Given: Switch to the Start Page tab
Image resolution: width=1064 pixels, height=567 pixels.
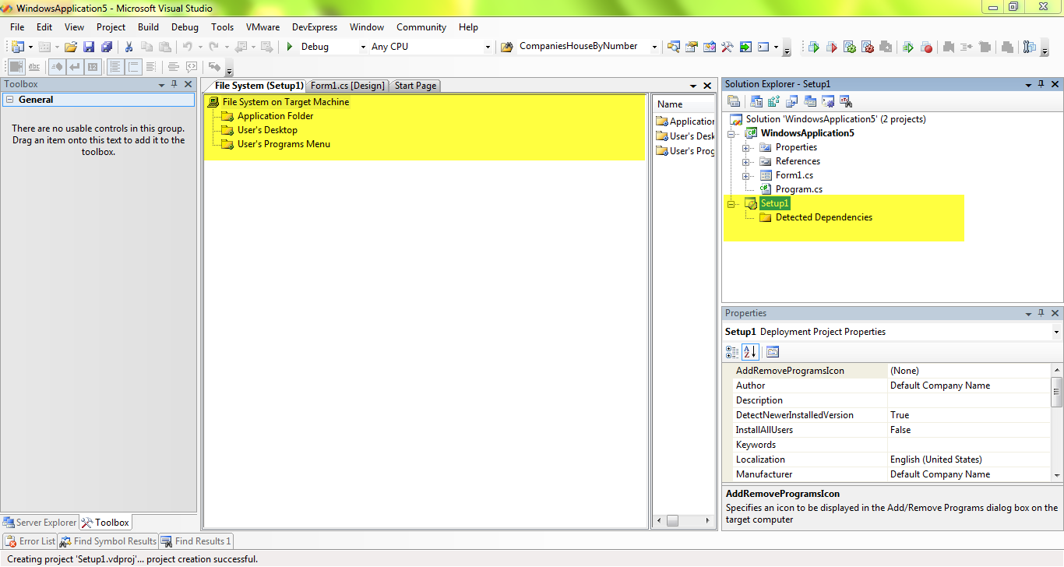Looking at the screenshot, I should tap(415, 86).
